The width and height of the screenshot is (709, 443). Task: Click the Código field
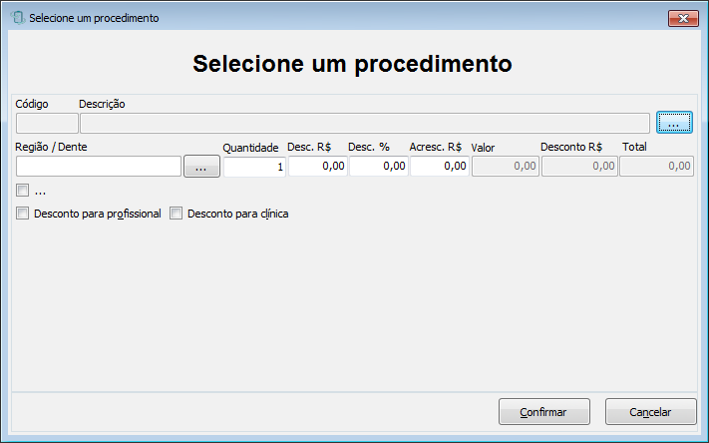(x=47, y=123)
